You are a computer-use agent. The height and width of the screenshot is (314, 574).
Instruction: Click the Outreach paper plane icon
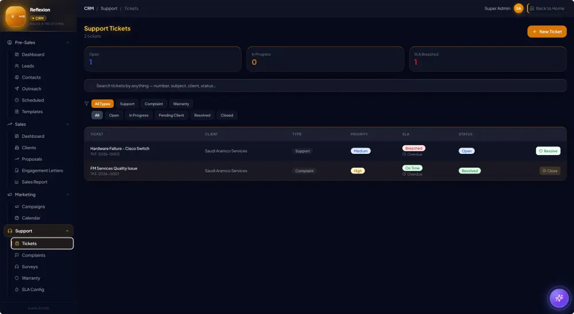point(17,88)
